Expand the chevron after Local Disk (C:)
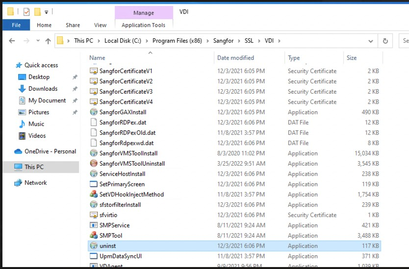Viewport: 409px width, 269px height. (147, 41)
